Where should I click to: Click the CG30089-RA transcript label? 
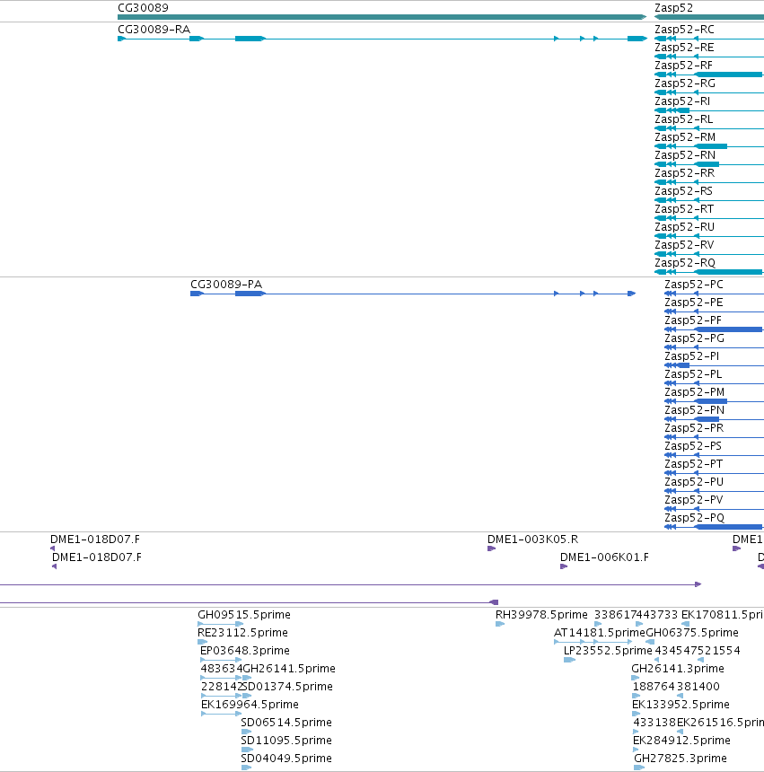click(154, 30)
